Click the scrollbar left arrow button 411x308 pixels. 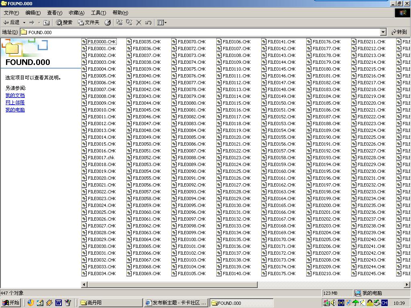click(x=84, y=284)
